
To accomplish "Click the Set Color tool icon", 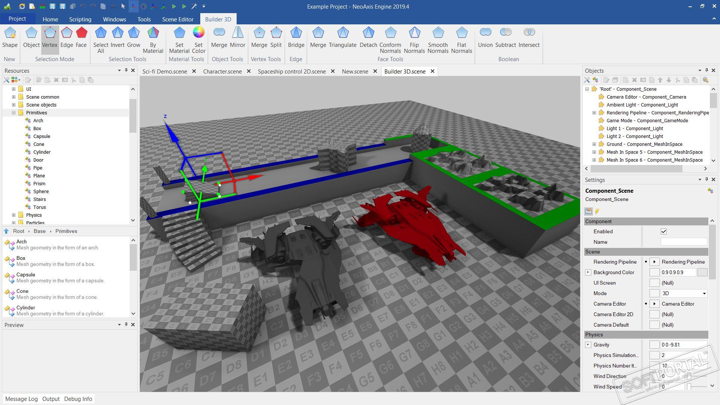I will tap(198, 33).
